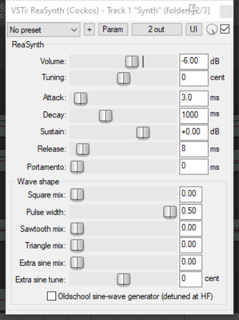The image size is (239, 320).
Task: Click the wet/dry mix knob
Action: 212,29
